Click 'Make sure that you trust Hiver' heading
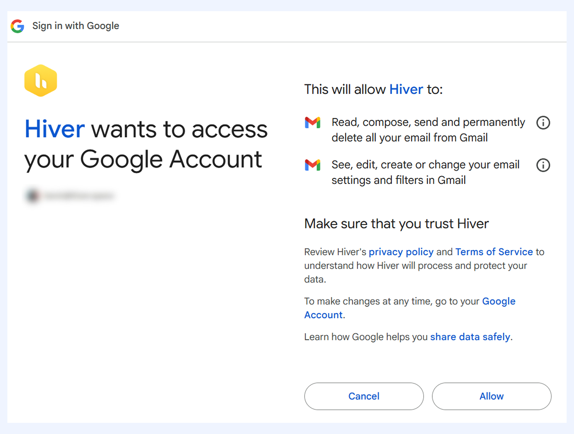This screenshot has width=574, height=434. 396,223
